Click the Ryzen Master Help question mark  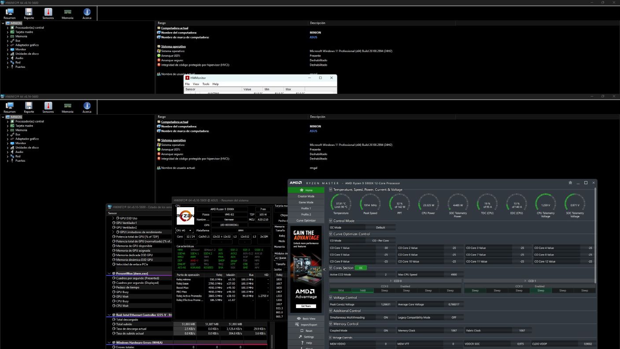302,343
